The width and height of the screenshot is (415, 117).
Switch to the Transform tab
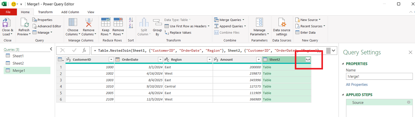tap(45, 12)
